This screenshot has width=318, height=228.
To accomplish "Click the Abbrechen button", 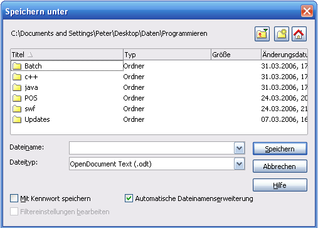I will click(280, 166).
